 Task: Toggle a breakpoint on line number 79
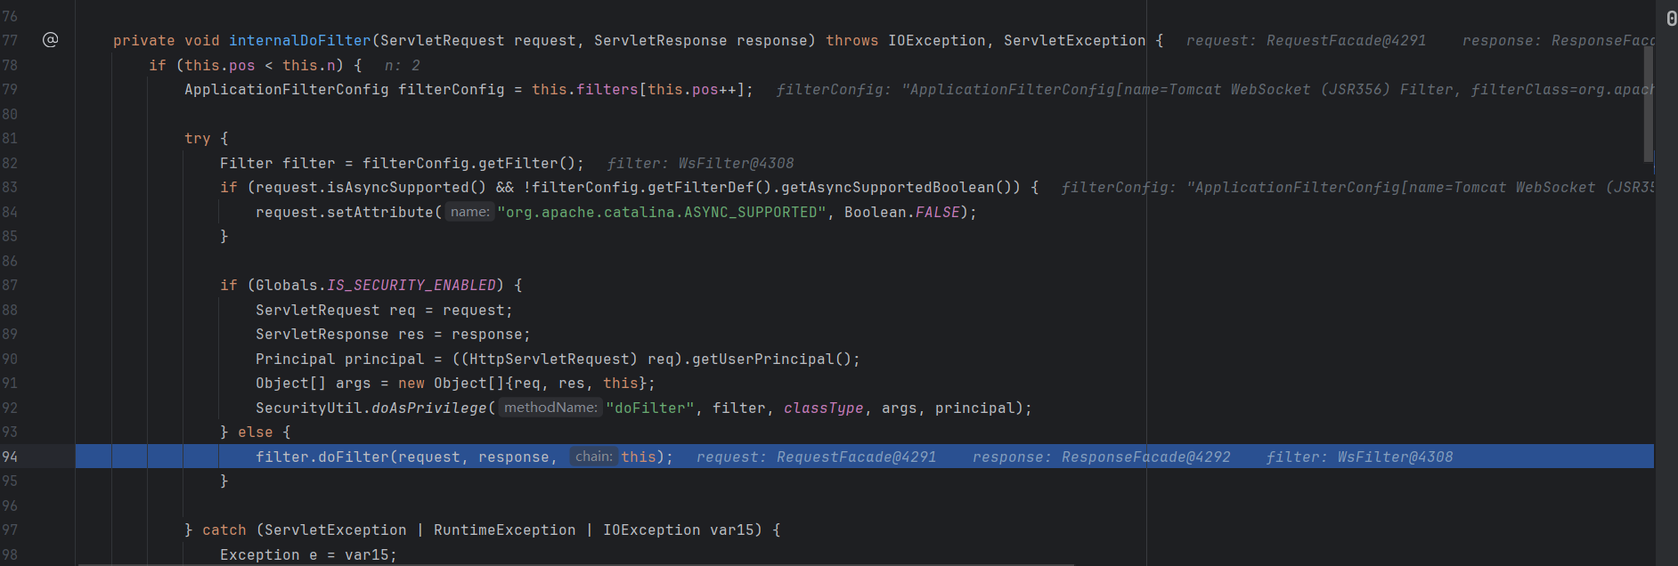[x=11, y=90]
